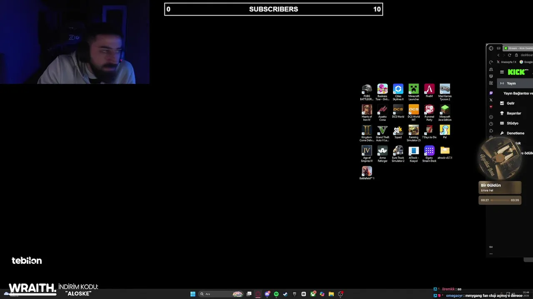Open the Age of Empires IV shortcut

pyautogui.click(x=367, y=154)
